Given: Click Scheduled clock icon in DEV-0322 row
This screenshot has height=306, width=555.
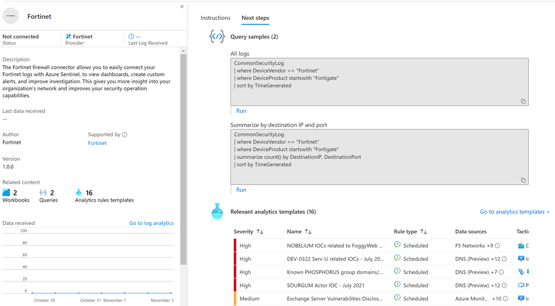Looking at the screenshot, I should [x=397, y=258].
